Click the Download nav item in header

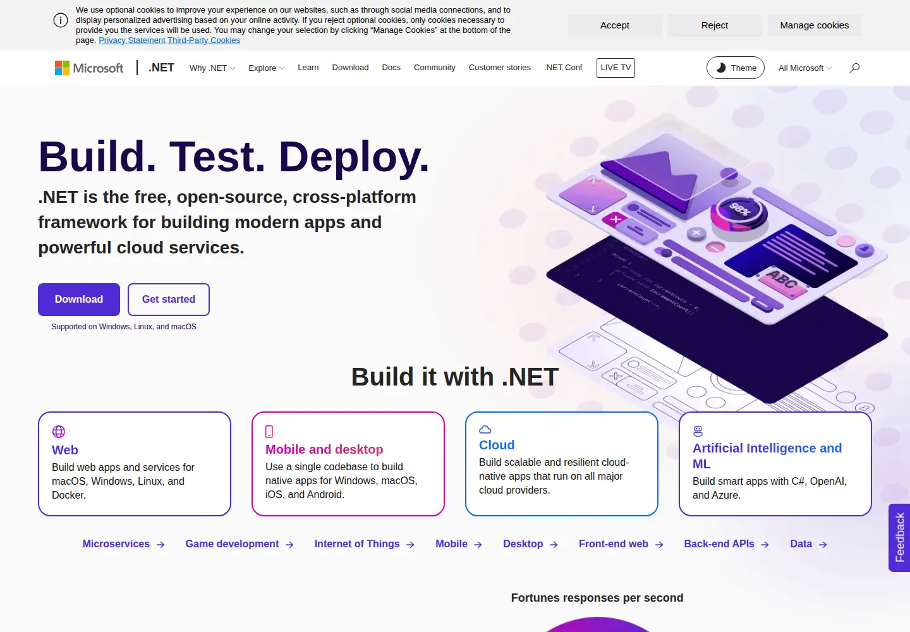[x=350, y=68]
